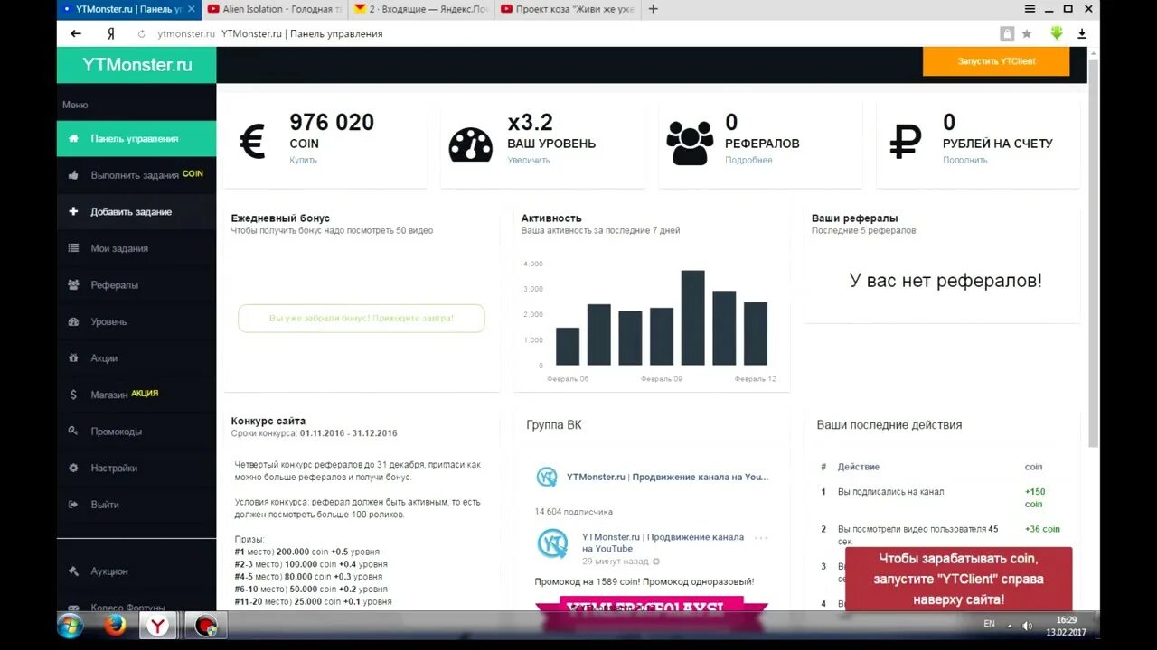Image resolution: width=1157 pixels, height=650 pixels.
Task: Click the YTMonster.ru logo header
Action: 136,65
